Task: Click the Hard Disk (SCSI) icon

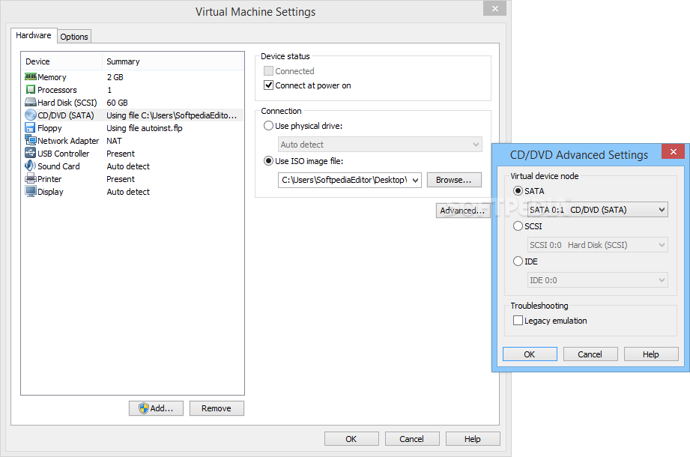Action: (x=31, y=103)
